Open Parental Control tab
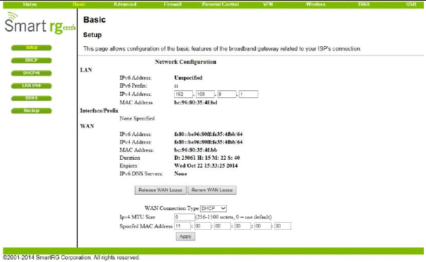Viewport: 426px width, 262px height. pos(220,4)
